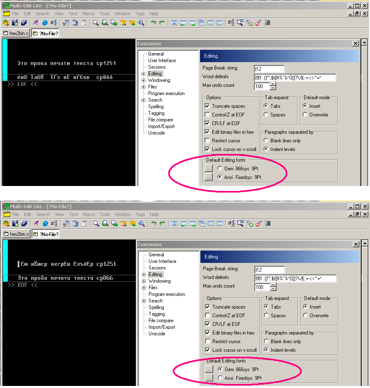Viewport: 370px width, 388px height.
Task: Click '...' button beside Oem font in lower dialog
Action: (209, 369)
